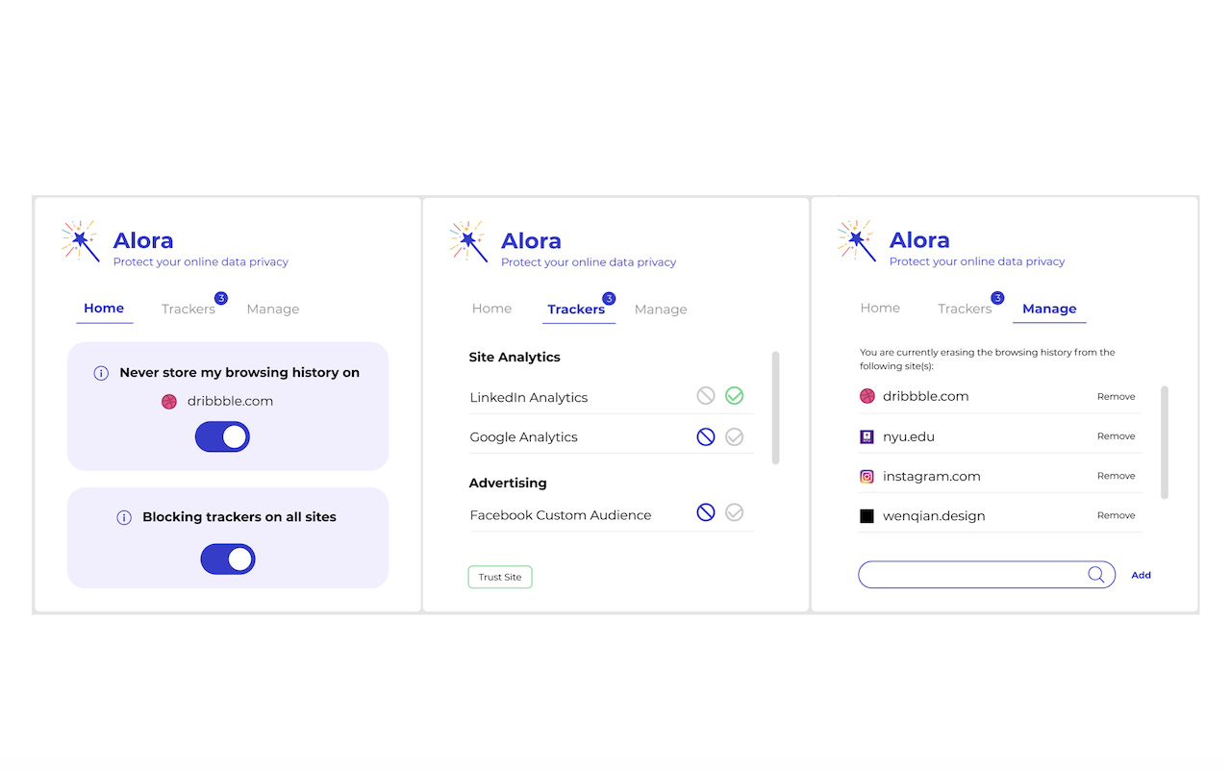Click the Alora wand logo in Manage panel
The height and width of the screenshot is (769, 1231).
[x=857, y=240]
